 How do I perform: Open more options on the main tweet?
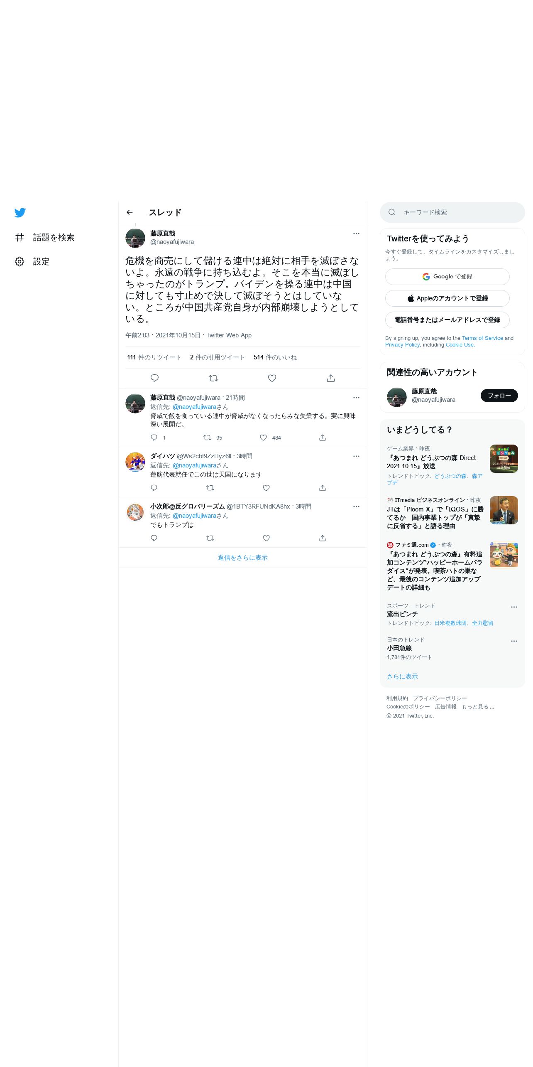pyautogui.click(x=356, y=234)
